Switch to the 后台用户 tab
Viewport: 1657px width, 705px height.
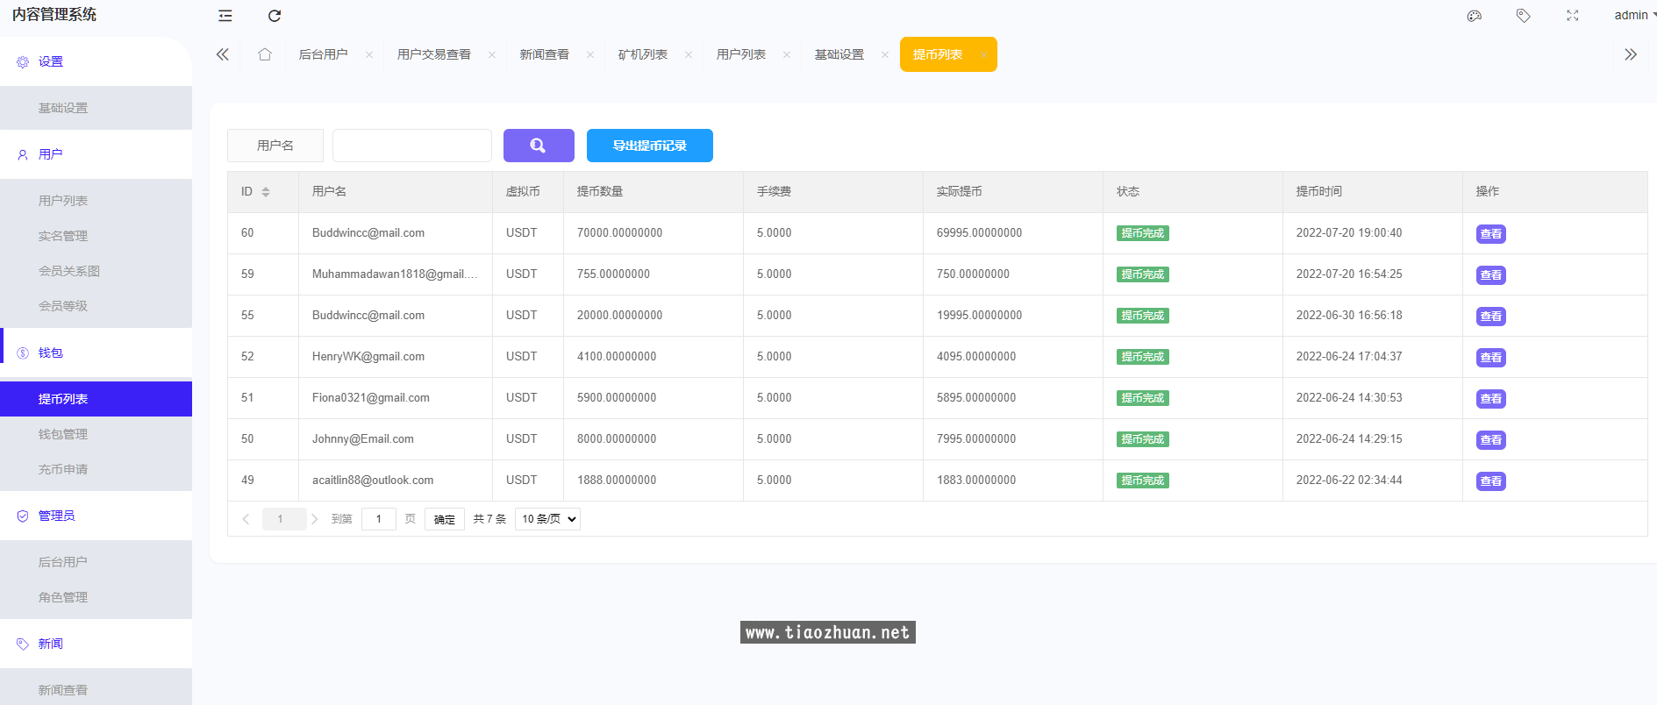[324, 54]
